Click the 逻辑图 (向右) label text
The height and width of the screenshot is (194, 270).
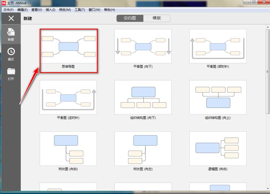218,169
